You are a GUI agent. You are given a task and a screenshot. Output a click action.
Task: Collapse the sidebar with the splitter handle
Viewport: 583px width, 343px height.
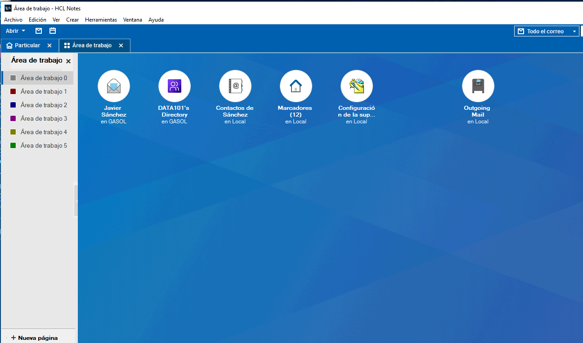pyautogui.click(x=76, y=201)
